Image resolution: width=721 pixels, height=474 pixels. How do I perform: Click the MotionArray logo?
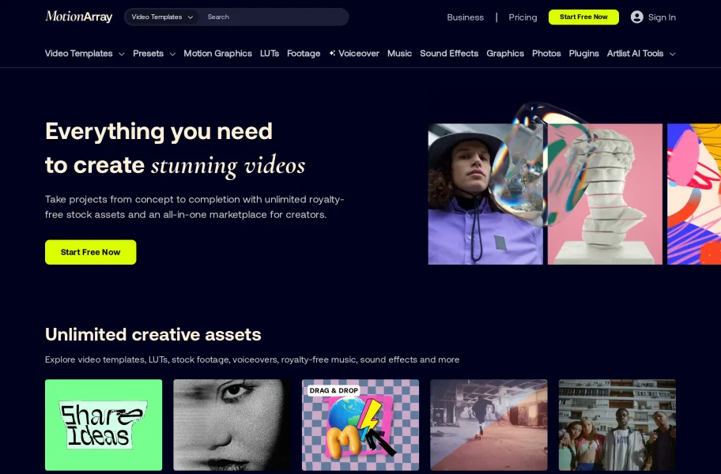pos(78,17)
